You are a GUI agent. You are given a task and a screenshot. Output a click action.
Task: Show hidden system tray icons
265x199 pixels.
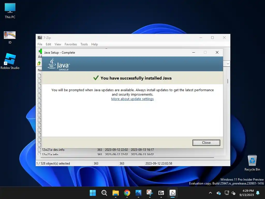point(210,193)
